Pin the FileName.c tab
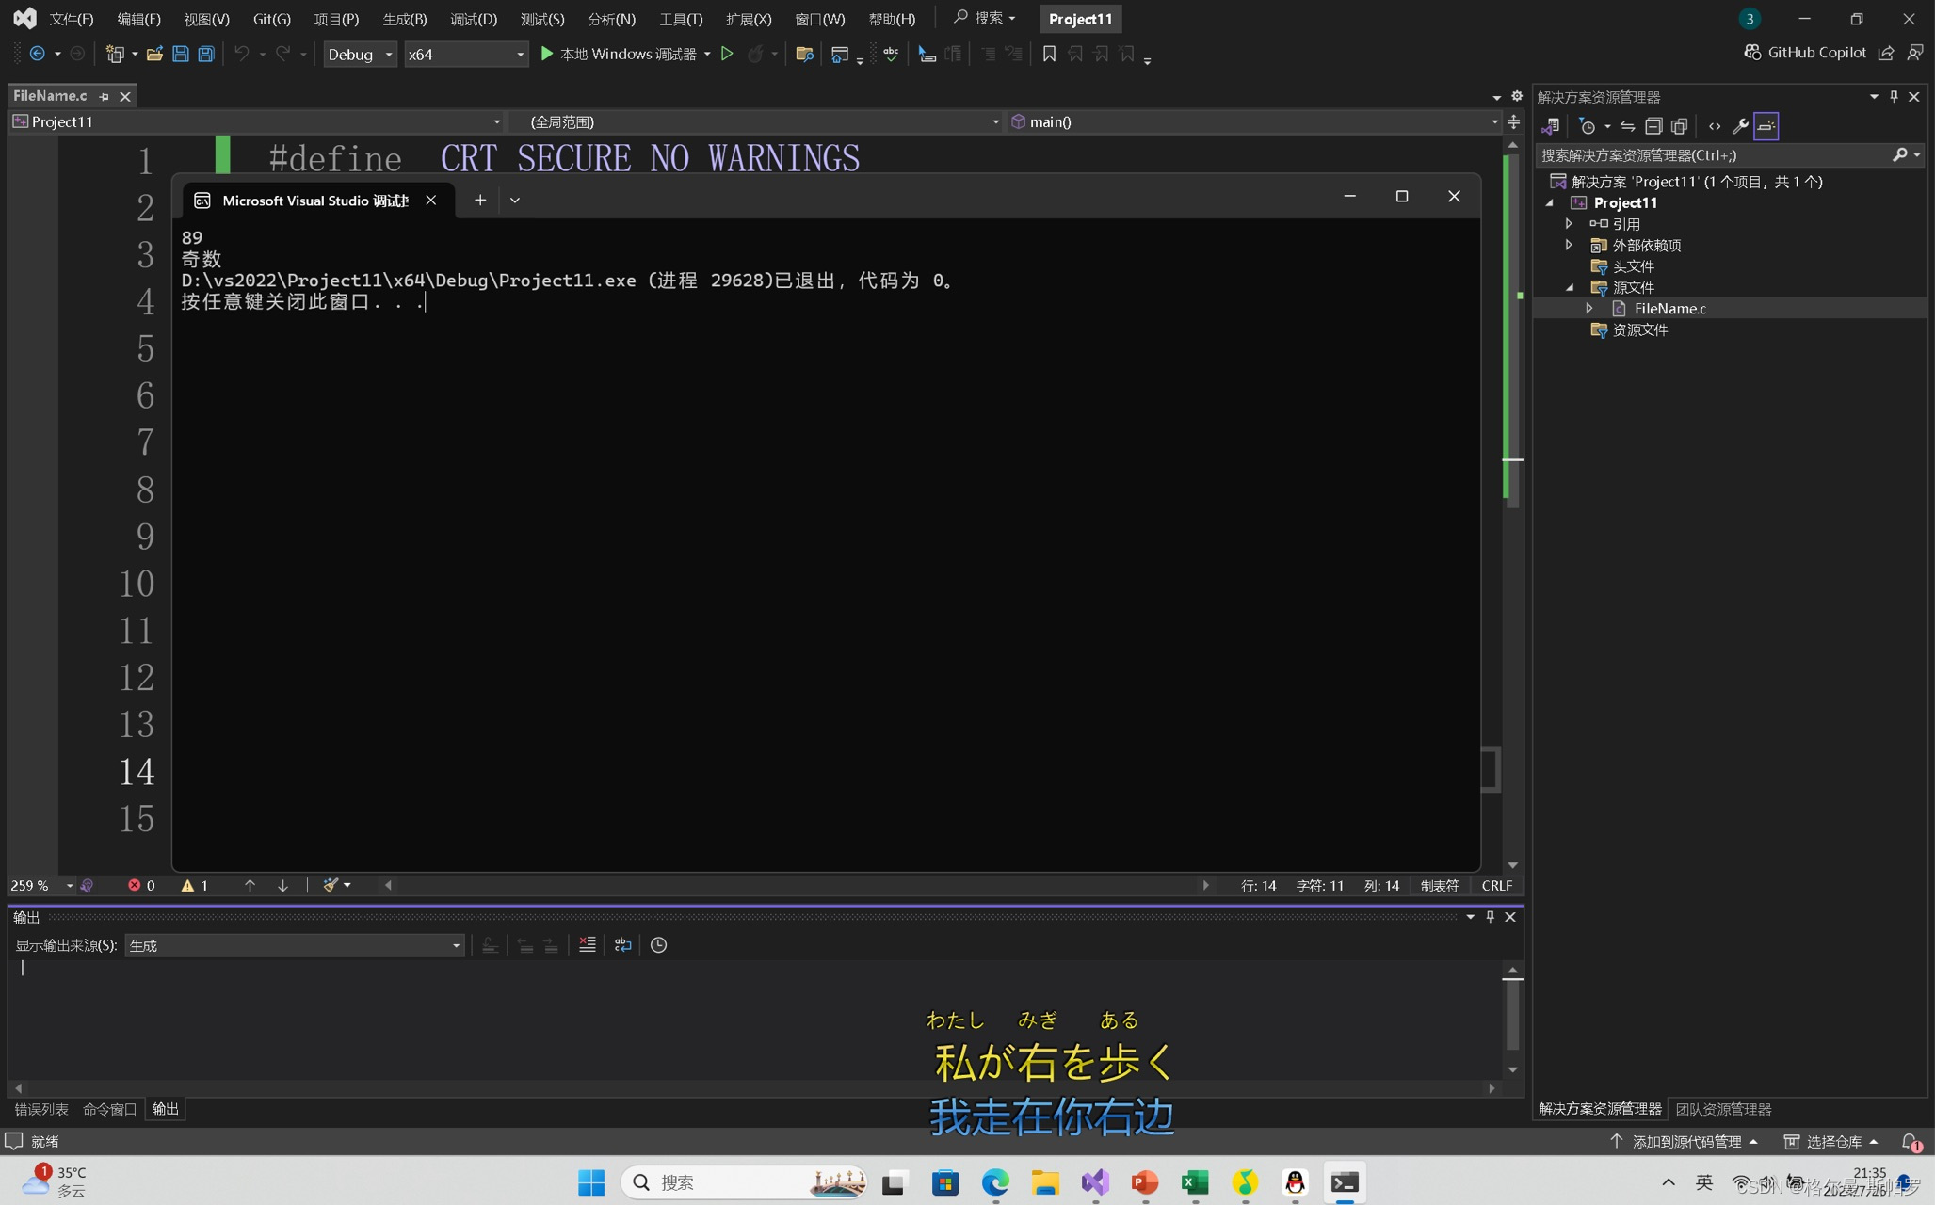 pos(104,96)
